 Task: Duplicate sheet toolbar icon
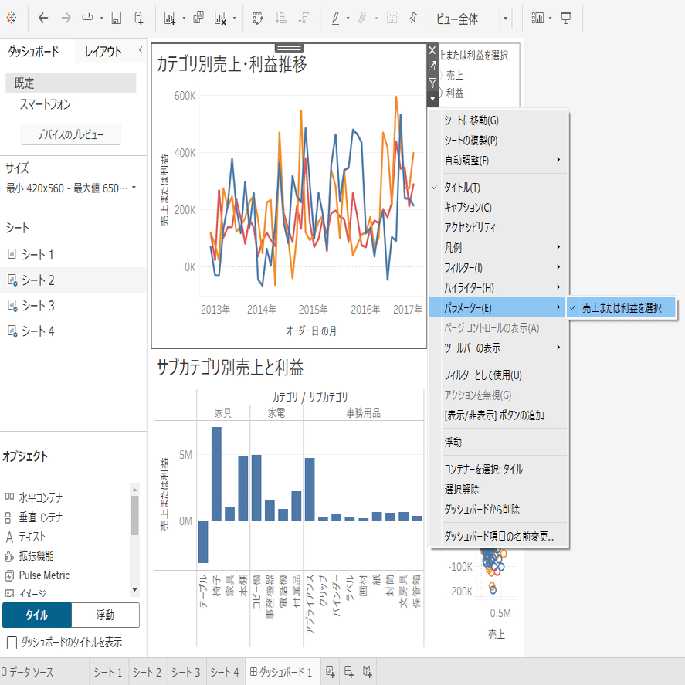(198, 18)
